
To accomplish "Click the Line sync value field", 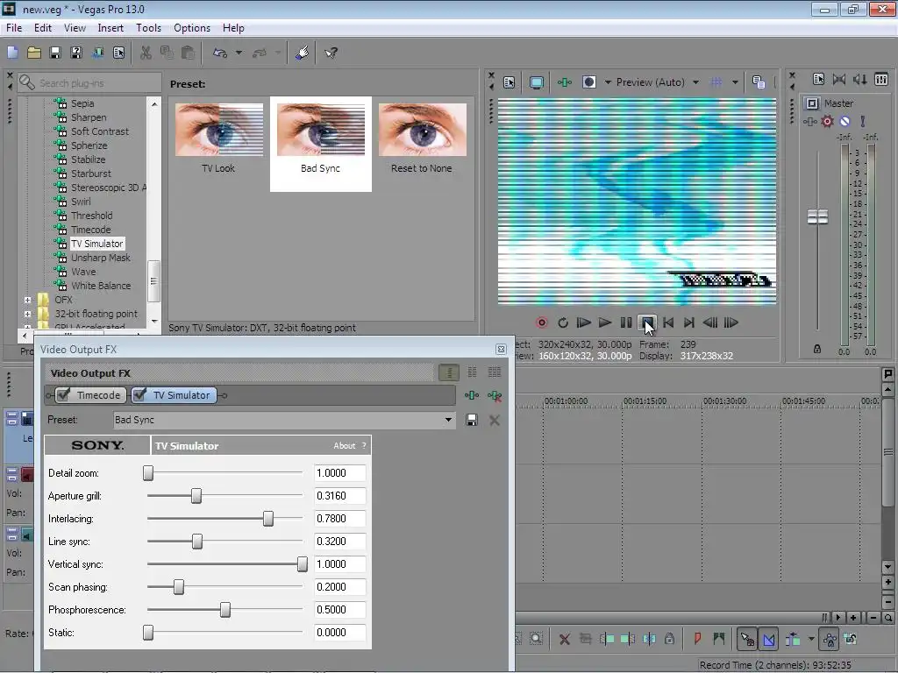I will pyautogui.click(x=339, y=542).
